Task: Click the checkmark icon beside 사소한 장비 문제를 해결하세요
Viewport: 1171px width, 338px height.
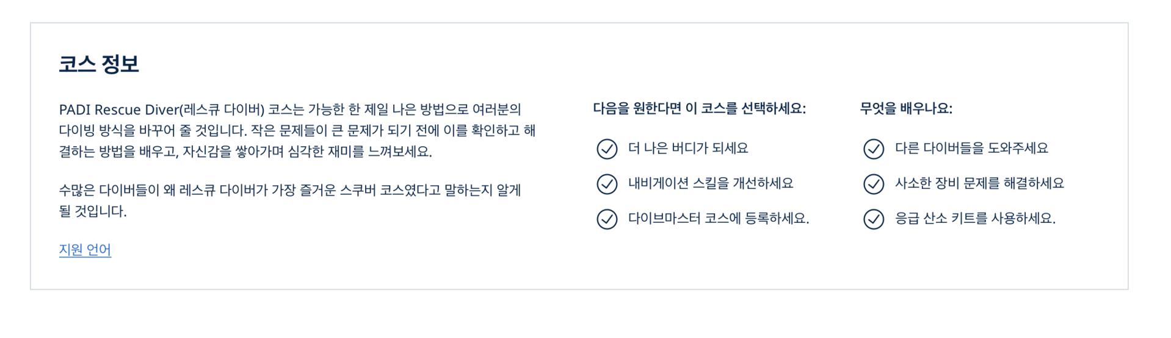Action: tap(873, 184)
